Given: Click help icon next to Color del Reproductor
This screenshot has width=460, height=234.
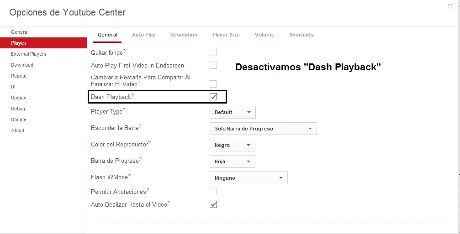Looking at the screenshot, I should pos(150,143).
